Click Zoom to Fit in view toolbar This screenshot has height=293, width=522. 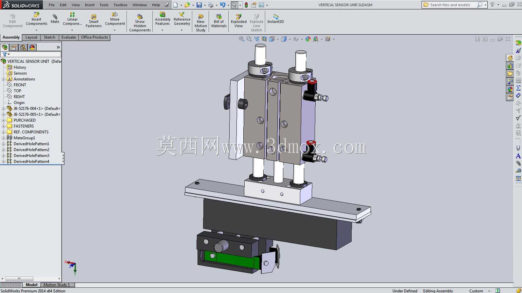click(x=242, y=39)
